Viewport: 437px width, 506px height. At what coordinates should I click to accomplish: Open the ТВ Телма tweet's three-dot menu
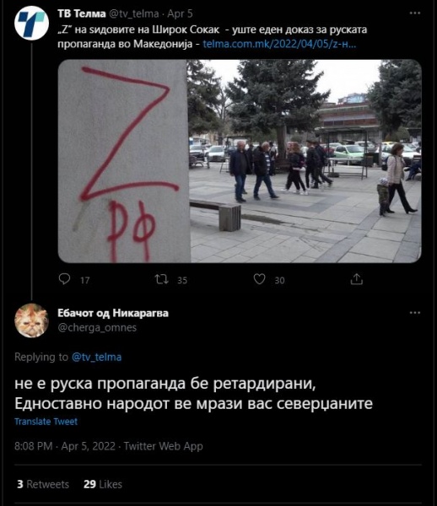(415, 13)
